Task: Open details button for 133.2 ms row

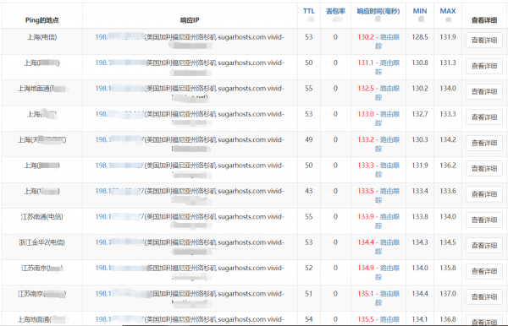Action: [x=484, y=143]
